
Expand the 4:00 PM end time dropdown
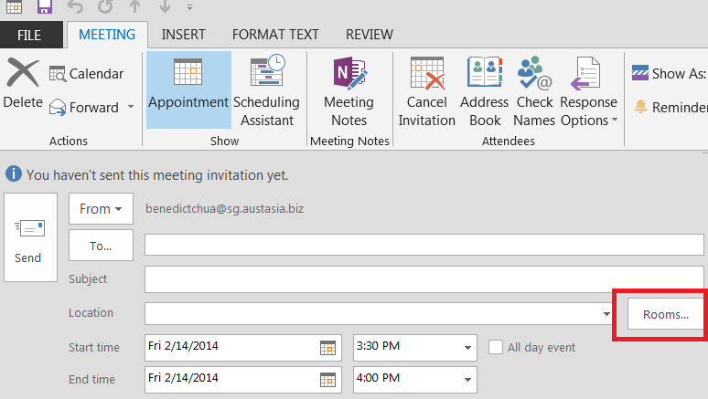467,380
